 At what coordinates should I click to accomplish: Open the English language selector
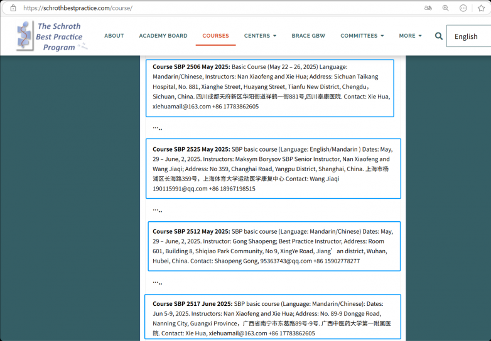[x=468, y=36]
